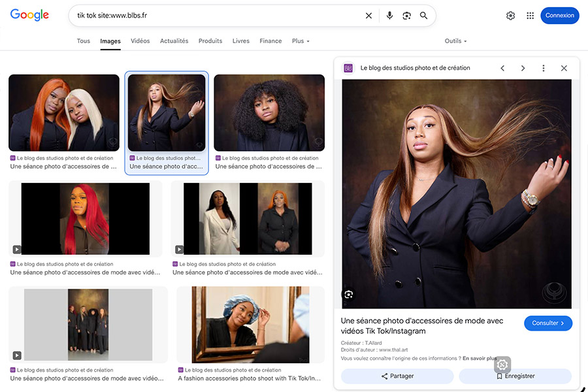
Task: Switch to the Tous tab
Action: pyautogui.click(x=83, y=41)
